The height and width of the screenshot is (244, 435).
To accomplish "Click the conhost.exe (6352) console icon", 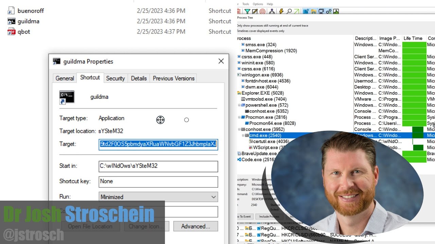I will [247, 111].
